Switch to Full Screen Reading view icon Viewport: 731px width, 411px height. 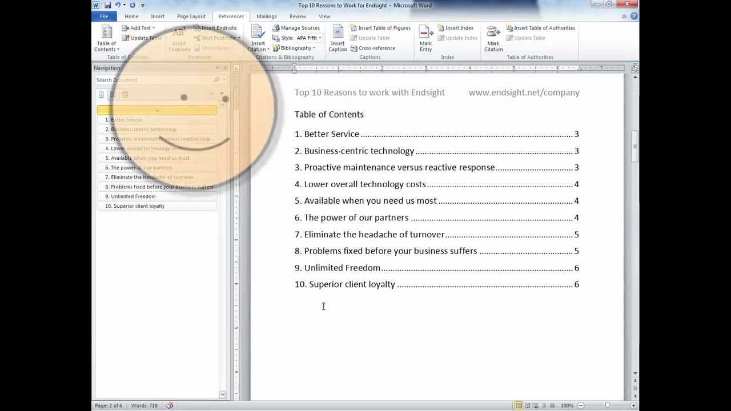click(x=527, y=405)
